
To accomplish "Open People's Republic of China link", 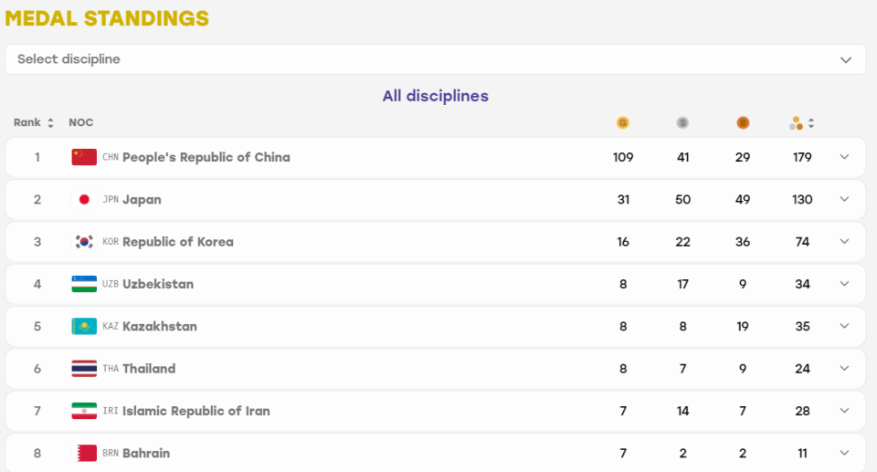I will [206, 158].
